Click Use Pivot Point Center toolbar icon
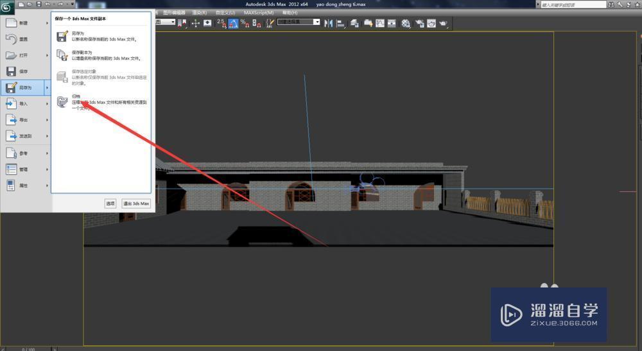Image resolution: width=642 pixels, height=351 pixels. click(x=182, y=23)
